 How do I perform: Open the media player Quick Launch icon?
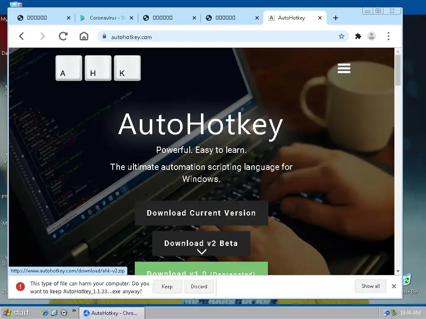click(x=64, y=312)
